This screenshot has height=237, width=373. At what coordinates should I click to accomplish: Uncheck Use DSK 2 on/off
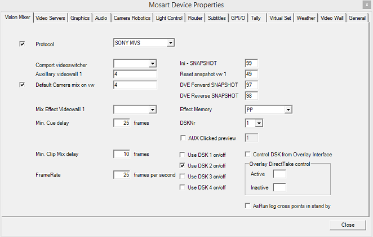183,165
